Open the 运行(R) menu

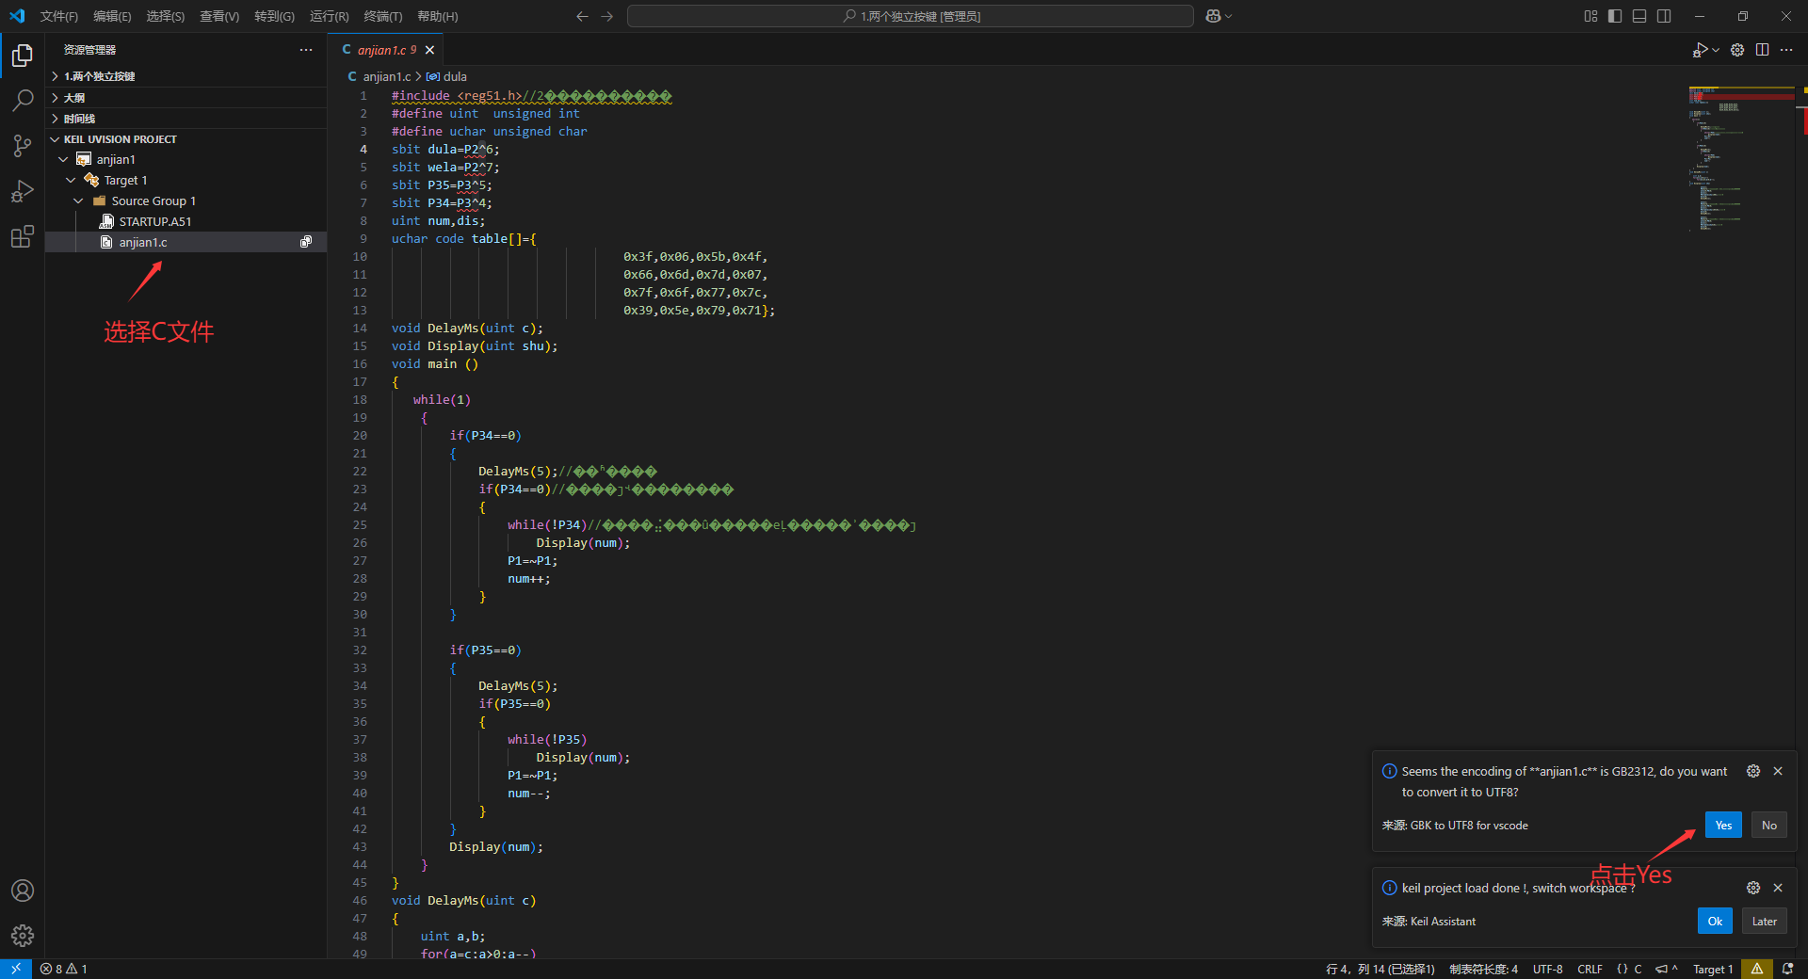tap(330, 16)
